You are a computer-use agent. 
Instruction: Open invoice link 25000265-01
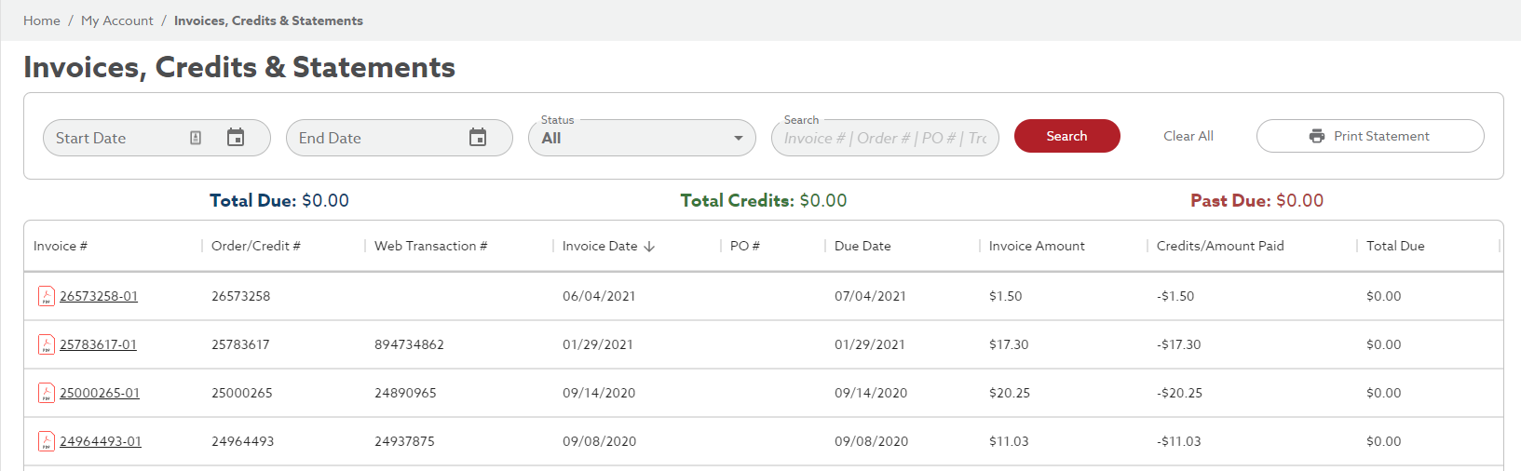(x=100, y=393)
